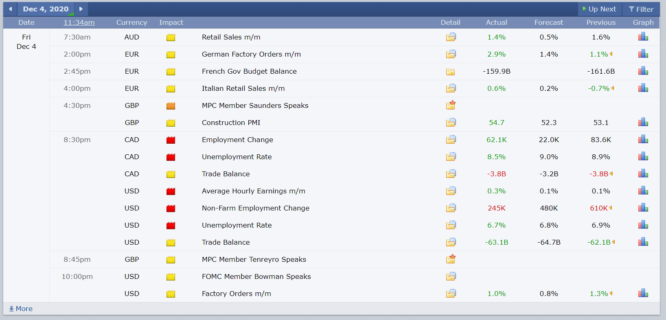Image resolution: width=666 pixels, height=320 pixels.
Task: Open detail for MPC Member Saunders Speaks
Action: coord(451,105)
